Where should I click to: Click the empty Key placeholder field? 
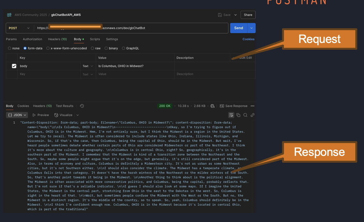49,74
